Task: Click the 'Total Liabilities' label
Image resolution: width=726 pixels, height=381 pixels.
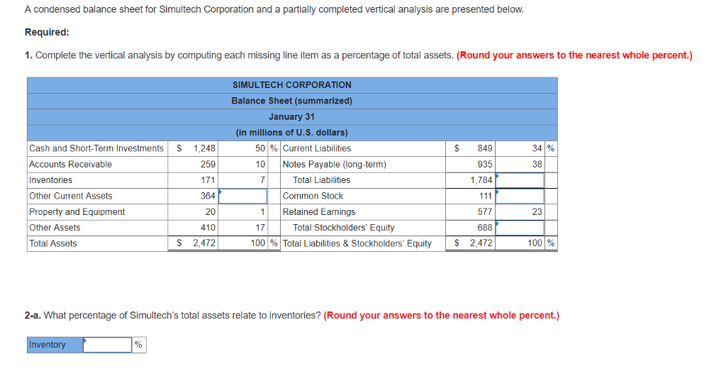Action: pyautogui.click(x=321, y=180)
